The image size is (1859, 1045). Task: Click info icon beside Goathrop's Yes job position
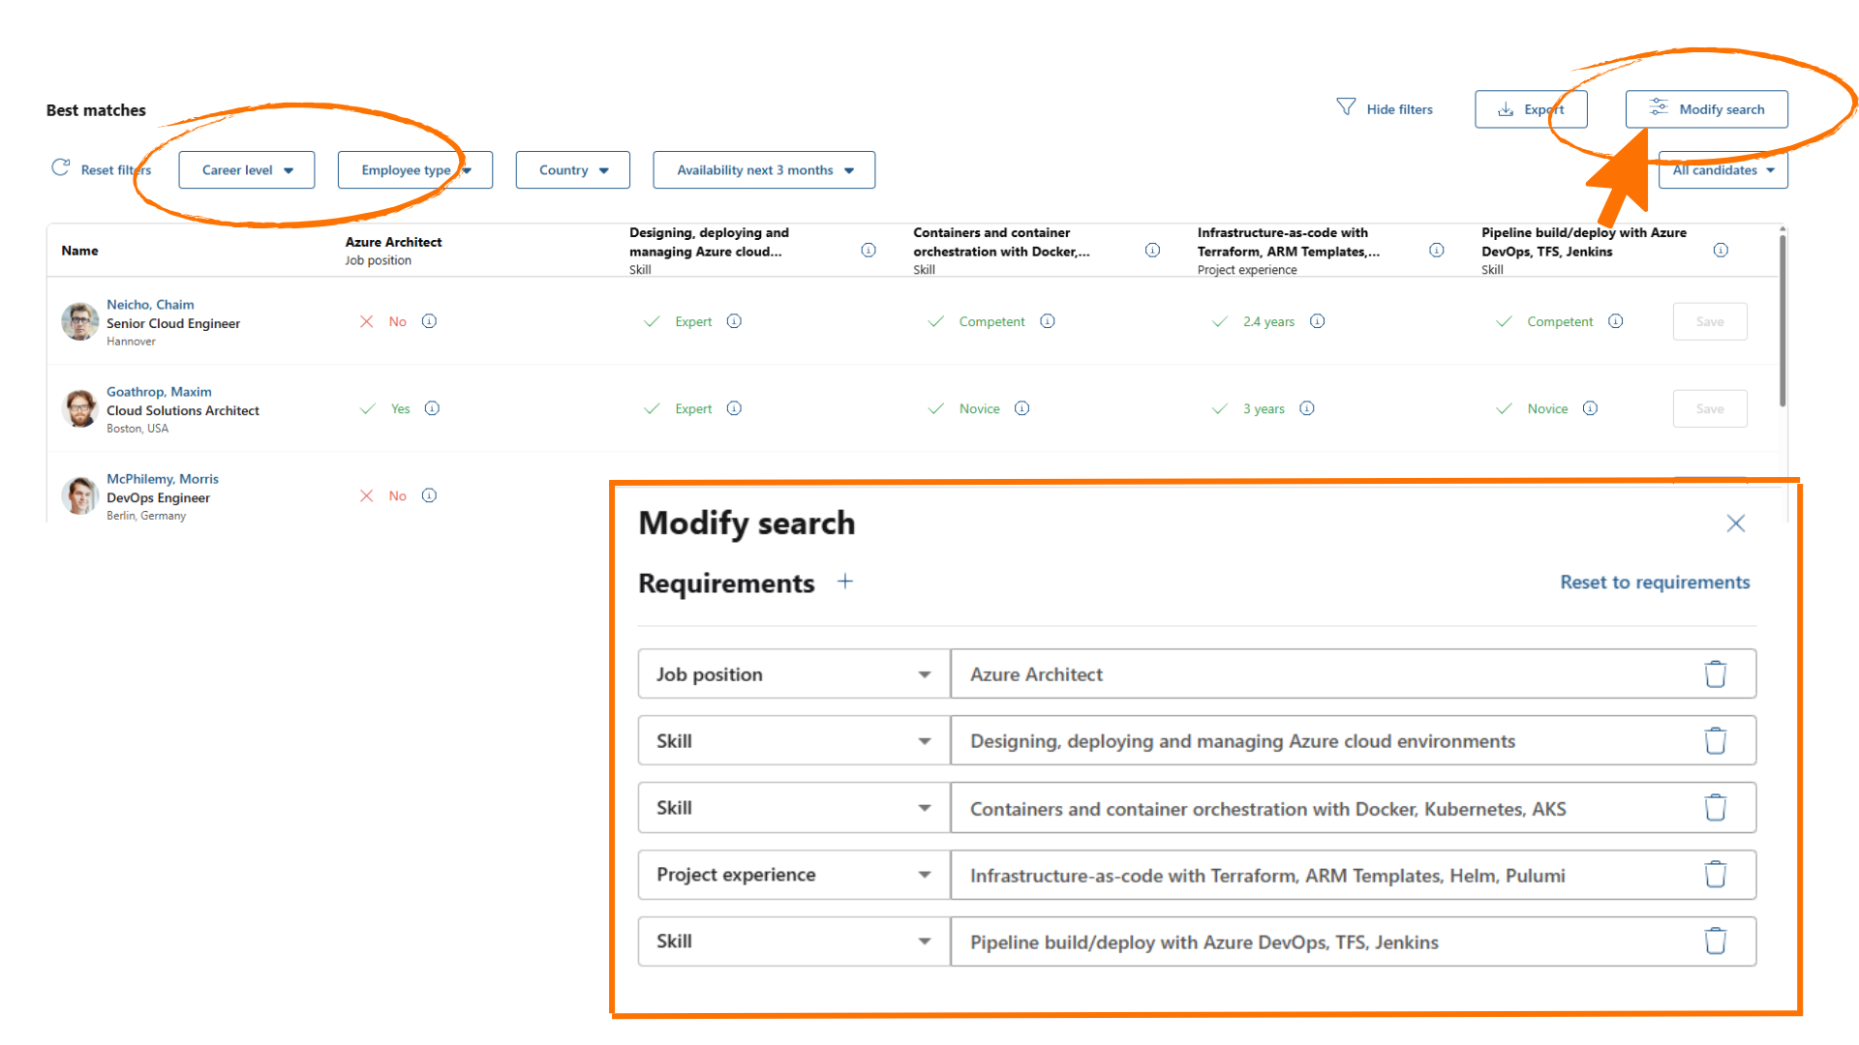tap(432, 408)
